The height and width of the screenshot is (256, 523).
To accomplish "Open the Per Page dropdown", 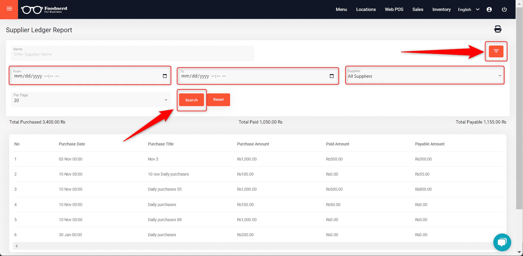I will (91, 99).
